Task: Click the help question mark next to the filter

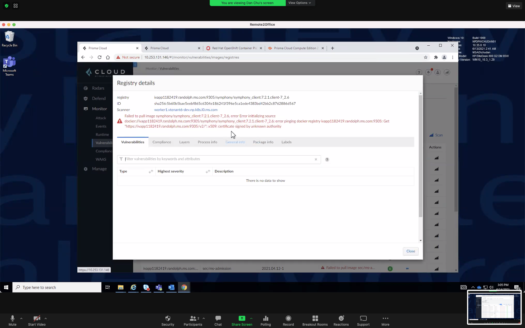Action: [x=327, y=160]
